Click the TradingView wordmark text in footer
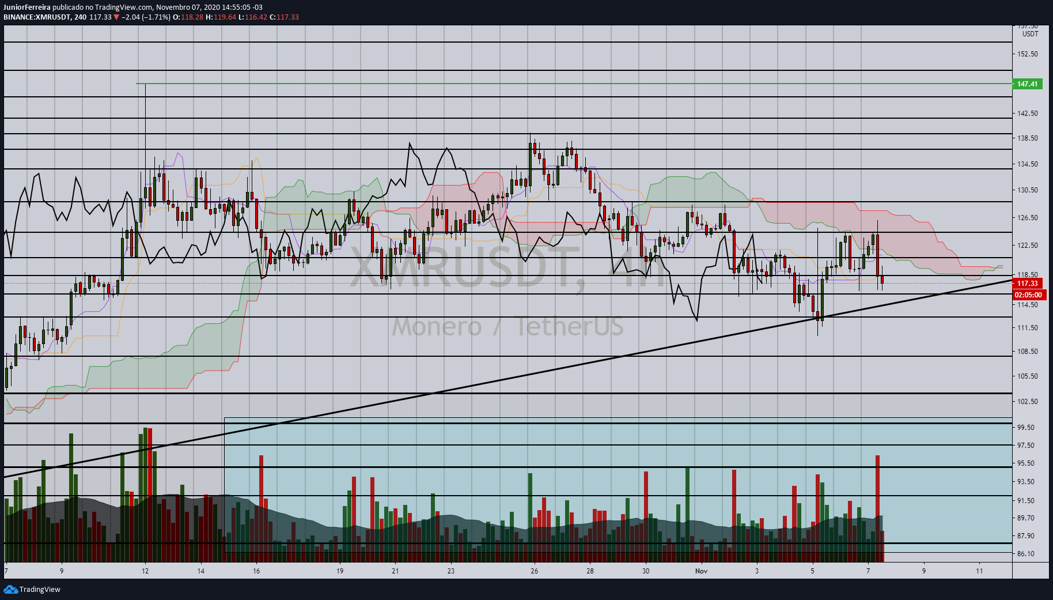1053x600 pixels. tap(40, 589)
